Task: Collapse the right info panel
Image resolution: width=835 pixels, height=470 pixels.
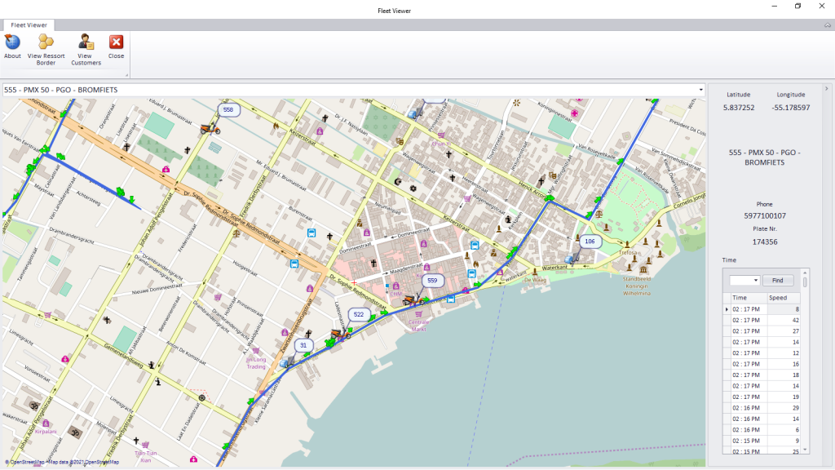Action: tap(826, 88)
